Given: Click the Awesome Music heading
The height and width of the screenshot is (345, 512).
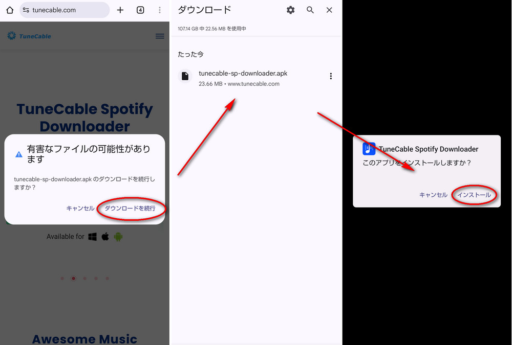Looking at the screenshot, I should click(x=84, y=339).
